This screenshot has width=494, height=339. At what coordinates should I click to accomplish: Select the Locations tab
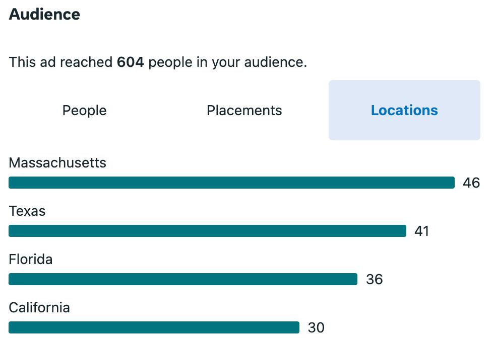tap(404, 110)
